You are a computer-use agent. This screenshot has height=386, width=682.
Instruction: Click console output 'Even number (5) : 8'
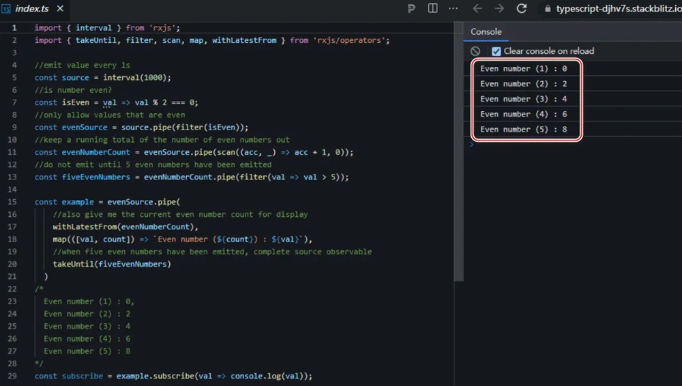click(523, 130)
